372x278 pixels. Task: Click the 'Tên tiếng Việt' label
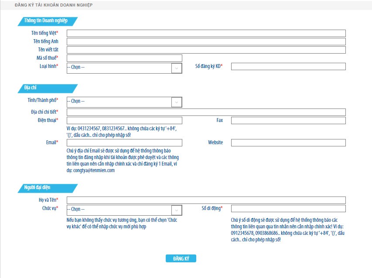coord(44,33)
